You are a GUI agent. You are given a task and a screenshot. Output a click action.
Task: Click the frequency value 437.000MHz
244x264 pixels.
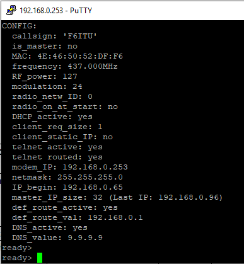tap(93, 66)
